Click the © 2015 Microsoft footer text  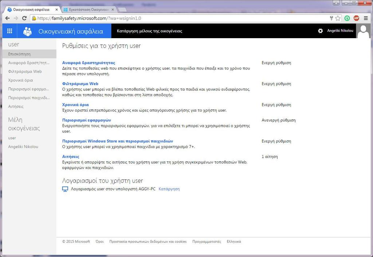pyautogui.click(x=76, y=242)
